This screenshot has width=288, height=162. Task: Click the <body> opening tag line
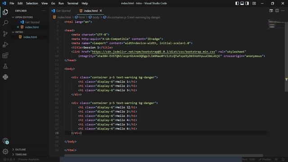coord(70,69)
